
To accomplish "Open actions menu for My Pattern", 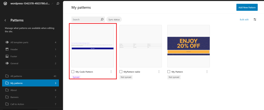I will tap(207, 72).
